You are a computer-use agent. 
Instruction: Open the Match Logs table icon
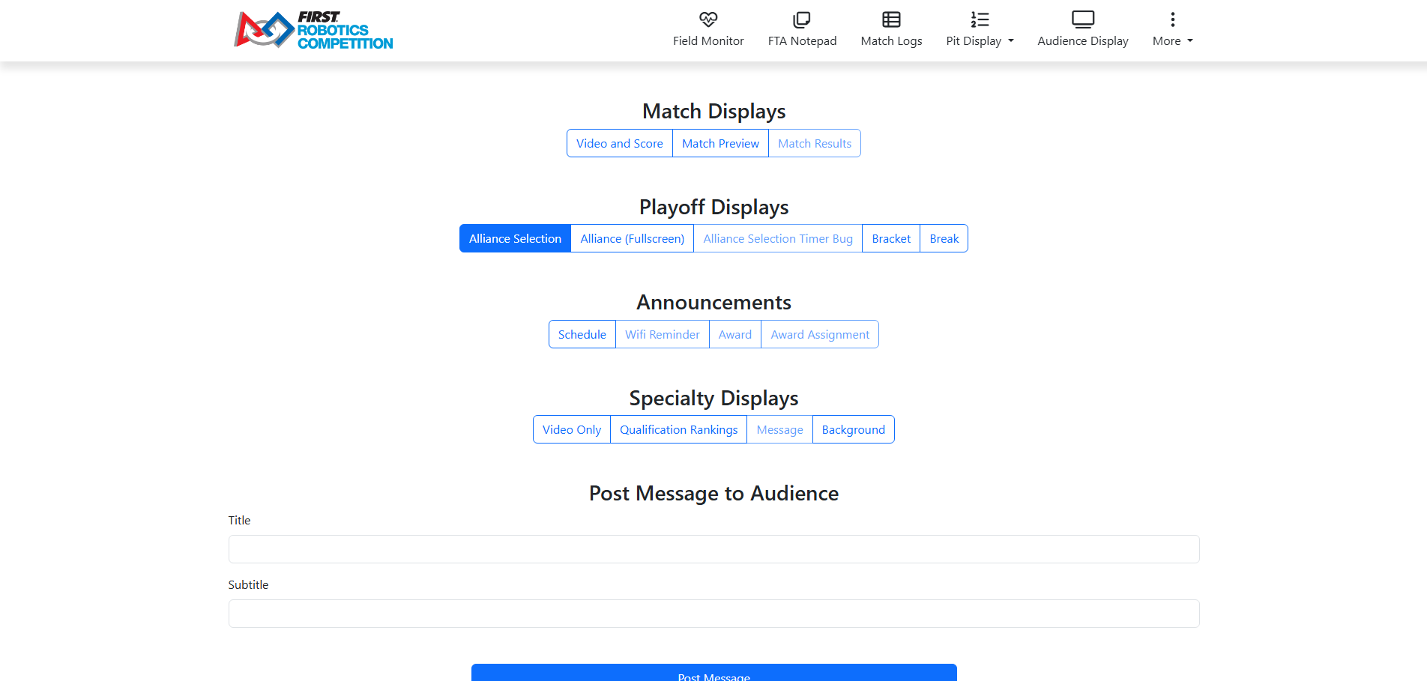pyautogui.click(x=891, y=19)
